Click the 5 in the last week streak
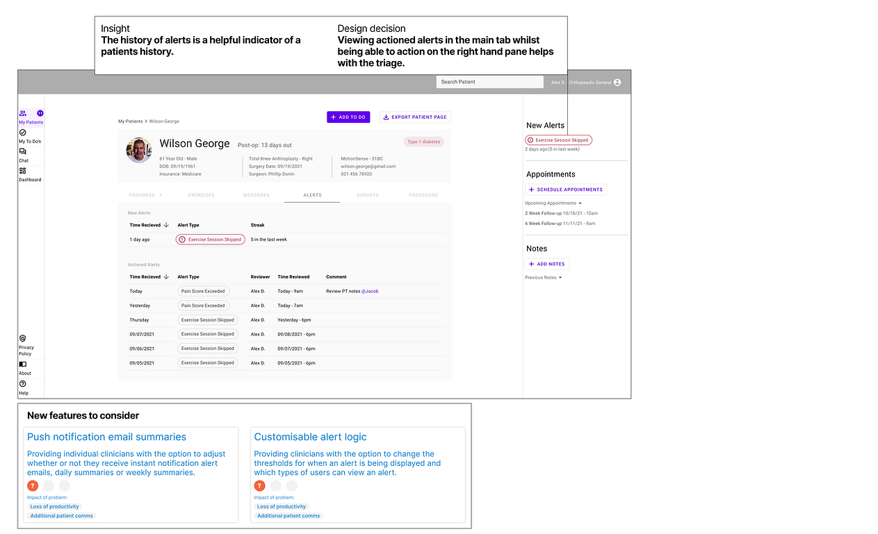Image resolution: width=878 pixels, height=534 pixels. [269, 240]
